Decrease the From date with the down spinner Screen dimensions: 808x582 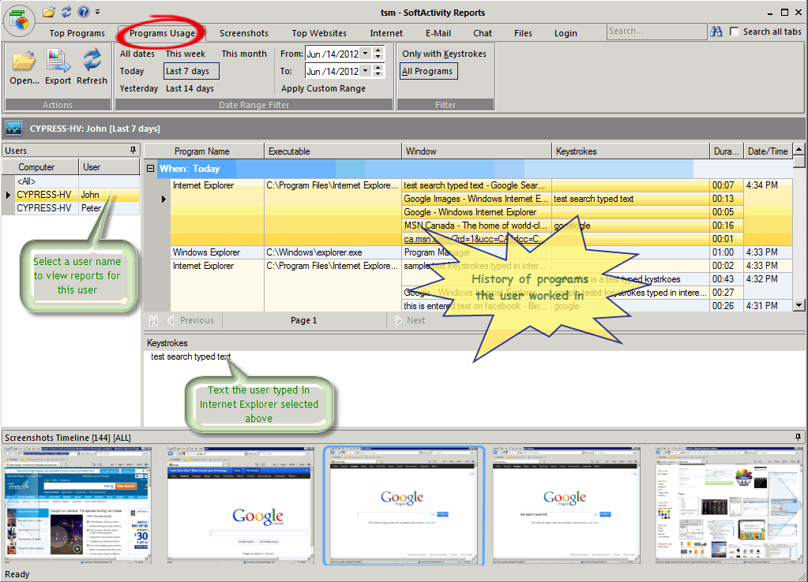378,57
